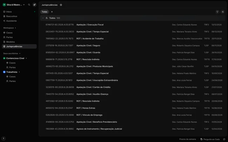Select Jurisprudências in the sidebar
This screenshot has height=142, width=228.
[x=19, y=47]
